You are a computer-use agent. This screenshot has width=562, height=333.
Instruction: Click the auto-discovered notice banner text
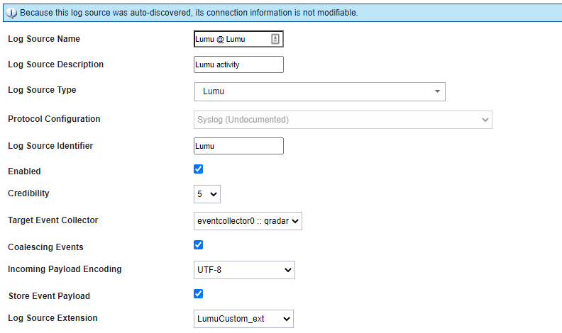point(189,13)
